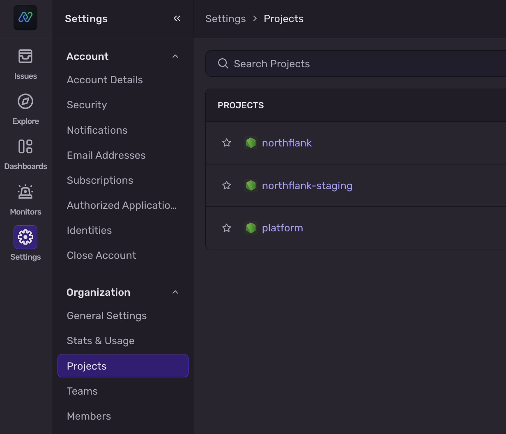Click the Organization section heading
The width and height of the screenshot is (506, 434).
point(98,292)
